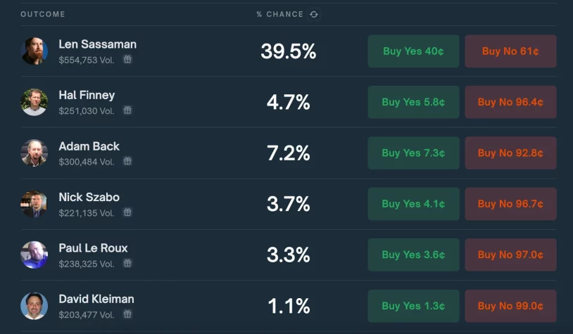
Task: Click the gift icon under David Kleiman
Action: pos(127,314)
